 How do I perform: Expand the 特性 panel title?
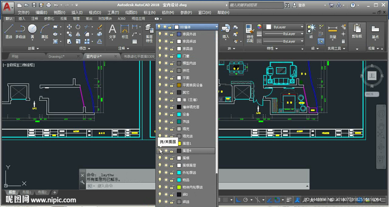click(x=272, y=48)
